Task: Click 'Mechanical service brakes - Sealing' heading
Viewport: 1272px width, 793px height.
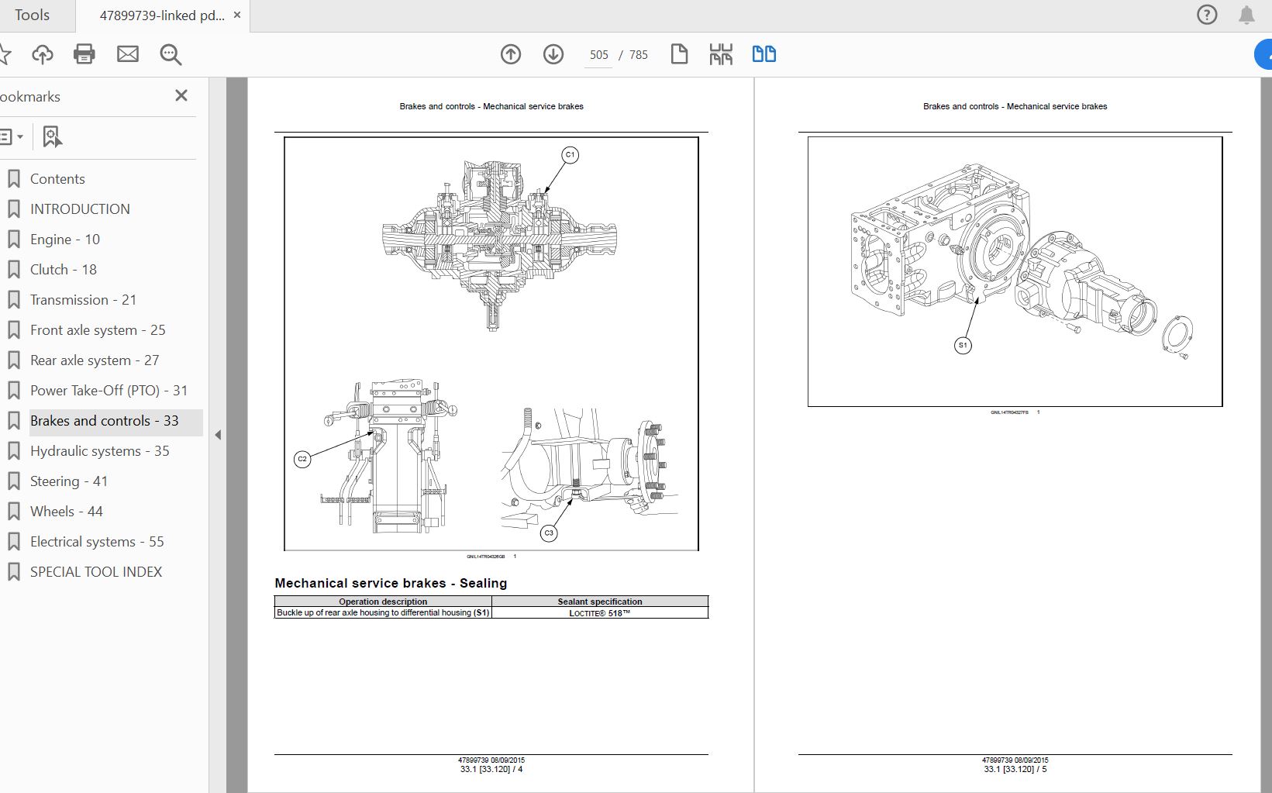Action: click(x=391, y=583)
